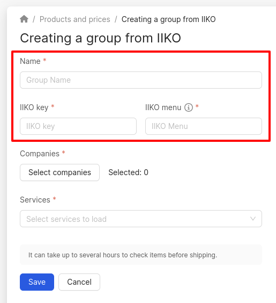Select the IIKO key field label
276x303 pixels.
click(x=34, y=107)
